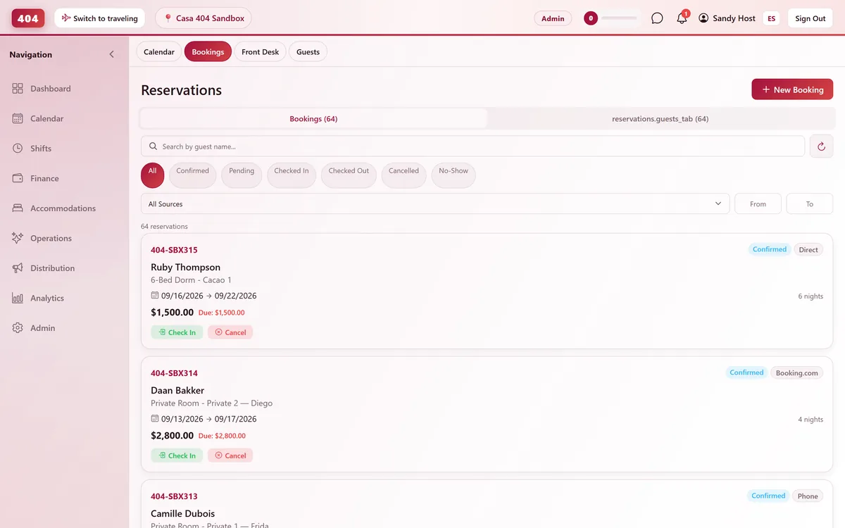The width and height of the screenshot is (845, 528).
Task: Click the Analytics bar chart icon
Action: click(x=18, y=298)
